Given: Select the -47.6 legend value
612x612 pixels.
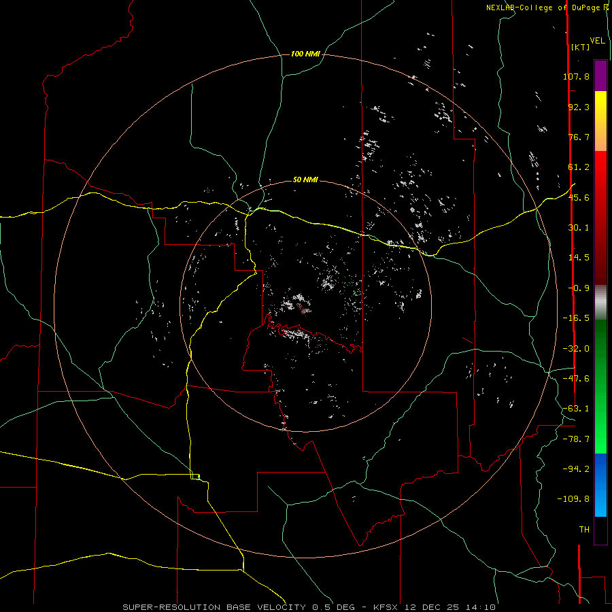Looking at the screenshot, I should pos(576,378).
